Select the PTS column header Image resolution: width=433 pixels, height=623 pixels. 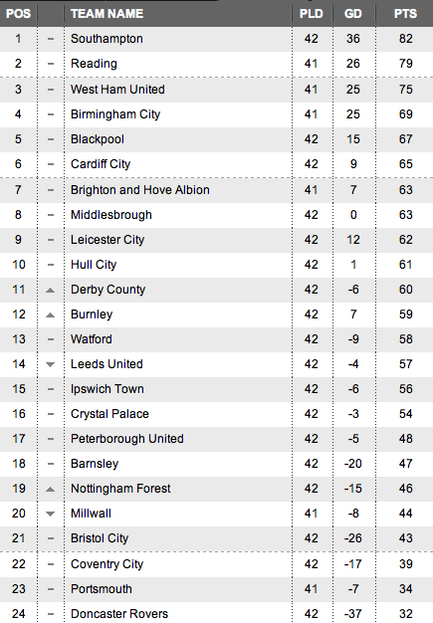click(405, 14)
